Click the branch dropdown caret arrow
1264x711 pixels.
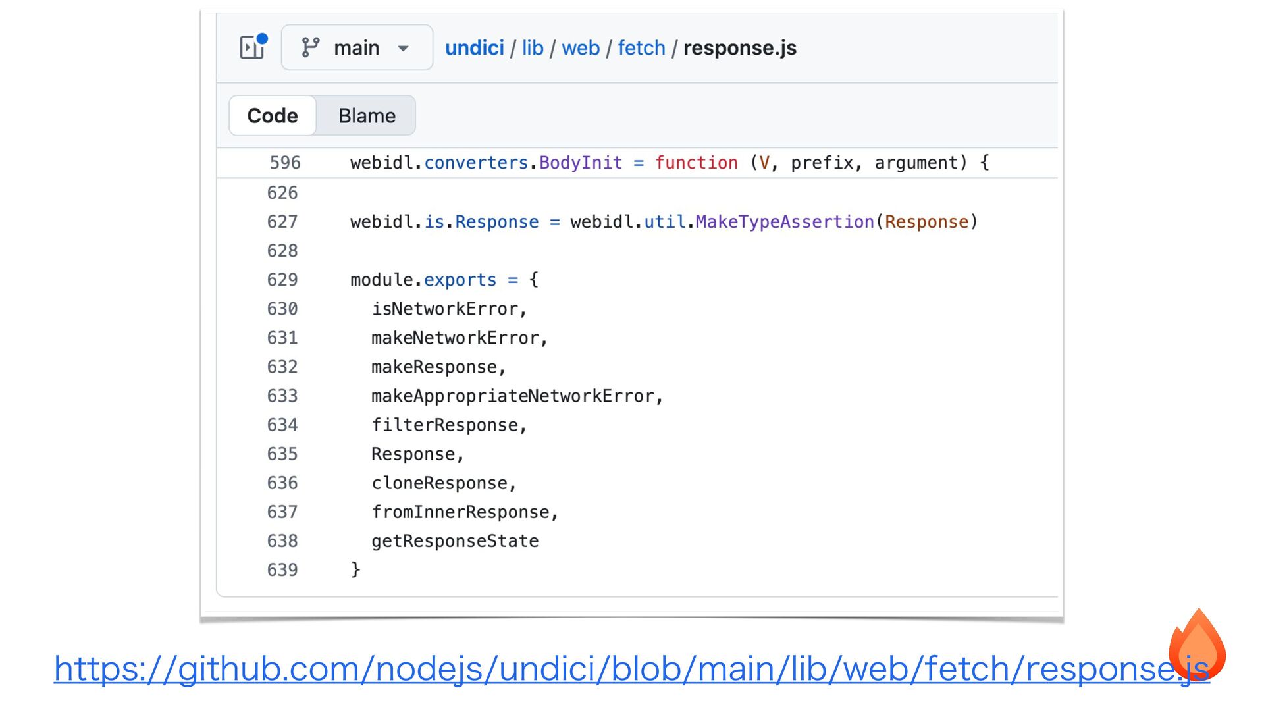pyautogui.click(x=404, y=48)
